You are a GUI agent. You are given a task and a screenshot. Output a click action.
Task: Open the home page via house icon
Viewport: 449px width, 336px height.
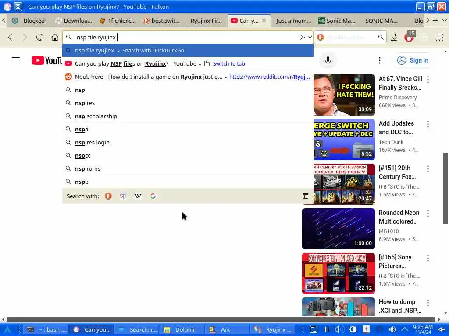54,37
